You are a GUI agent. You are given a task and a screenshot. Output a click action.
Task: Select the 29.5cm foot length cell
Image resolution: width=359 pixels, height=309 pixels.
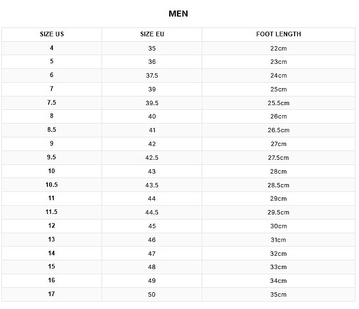(x=279, y=212)
